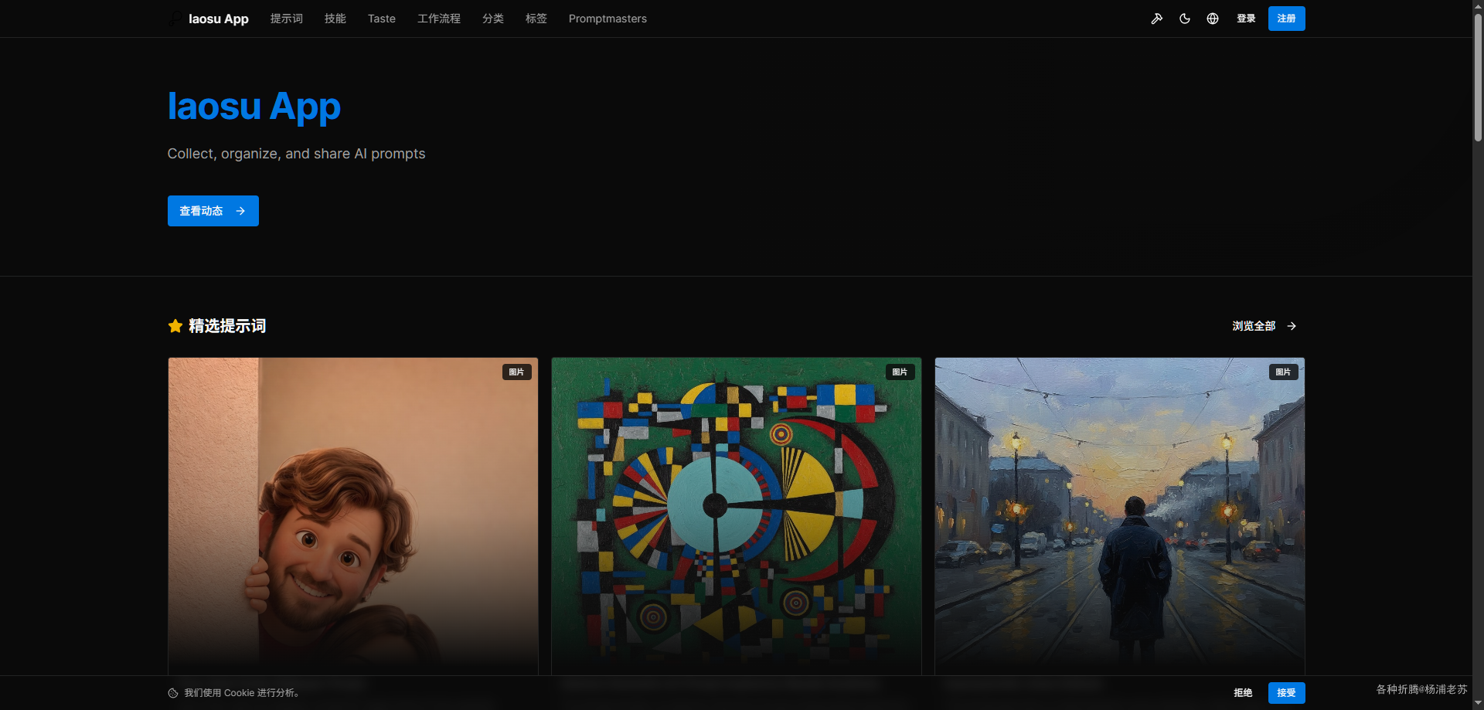Click the star icon beside 精选提示词
Image resolution: width=1484 pixels, height=710 pixels.
click(175, 326)
